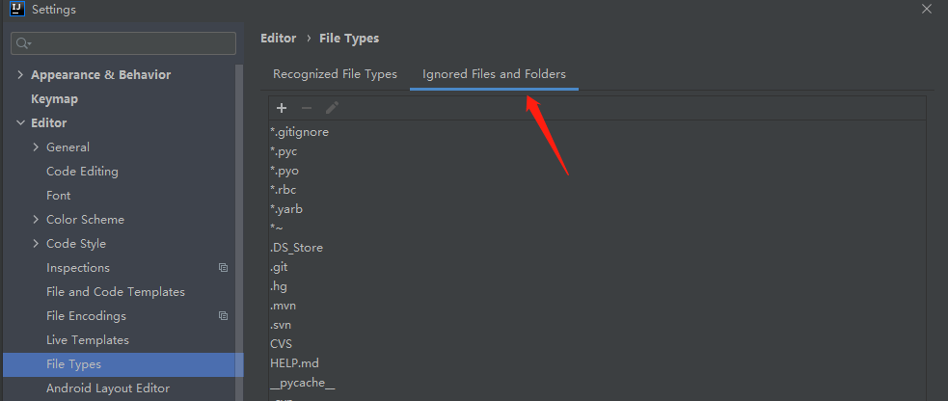This screenshot has height=401, width=948.
Task: Open the Keymap settings page
Action: click(x=54, y=99)
